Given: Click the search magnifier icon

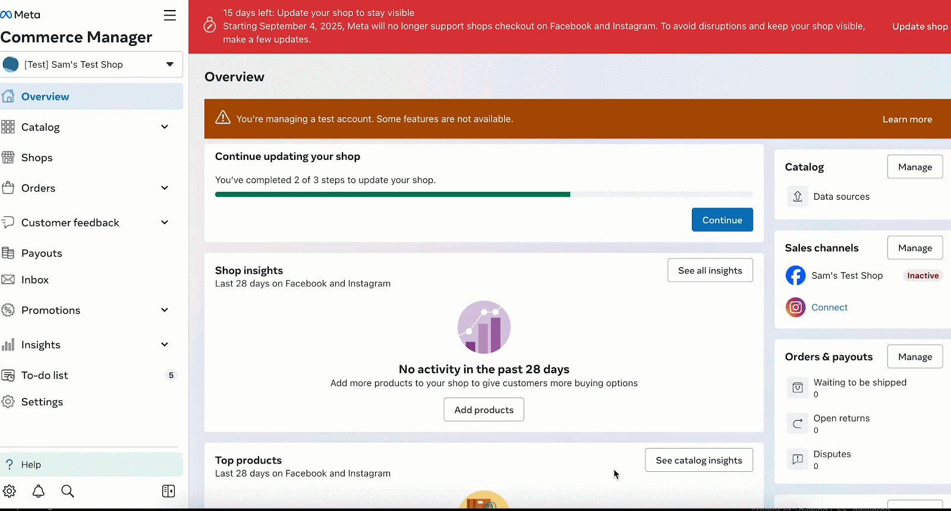Looking at the screenshot, I should pos(68,491).
